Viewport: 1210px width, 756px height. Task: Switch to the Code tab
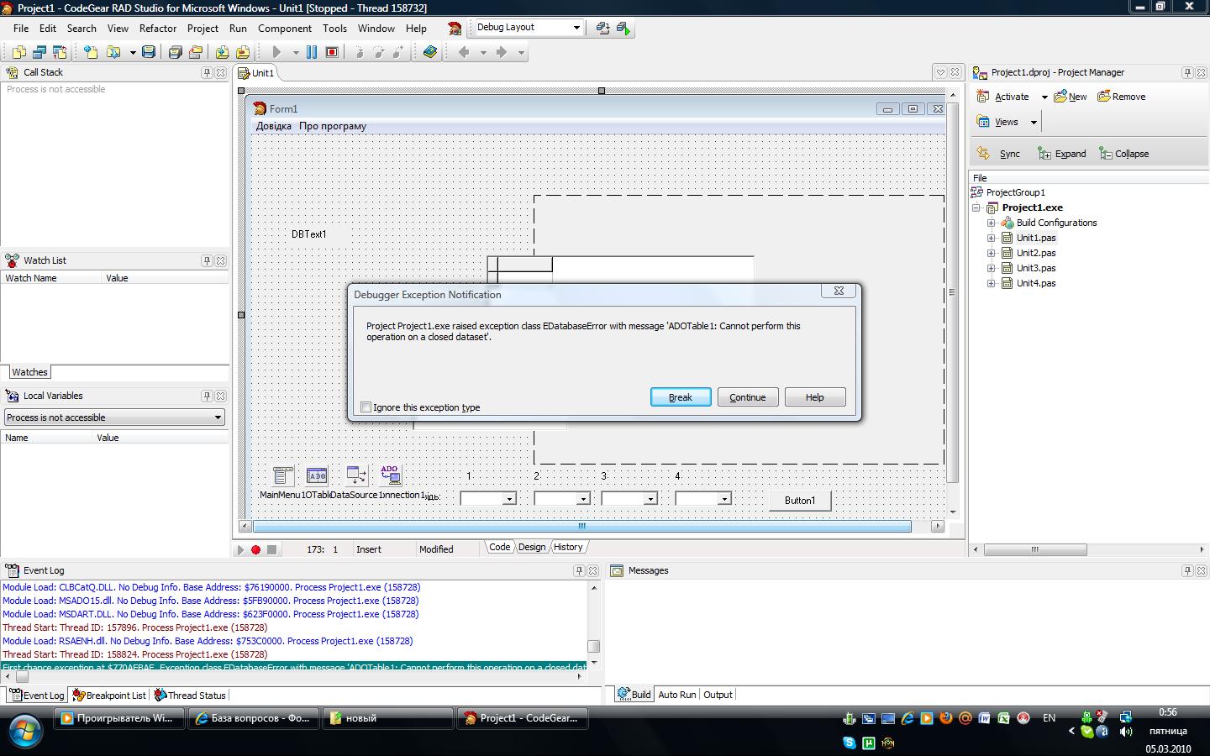[499, 547]
